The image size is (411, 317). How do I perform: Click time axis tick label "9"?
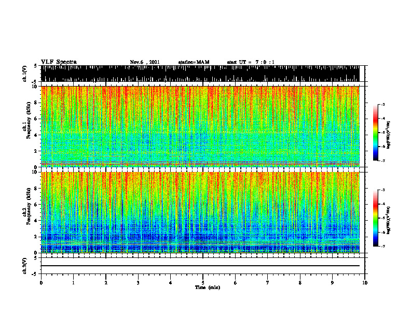click(x=332, y=283)
